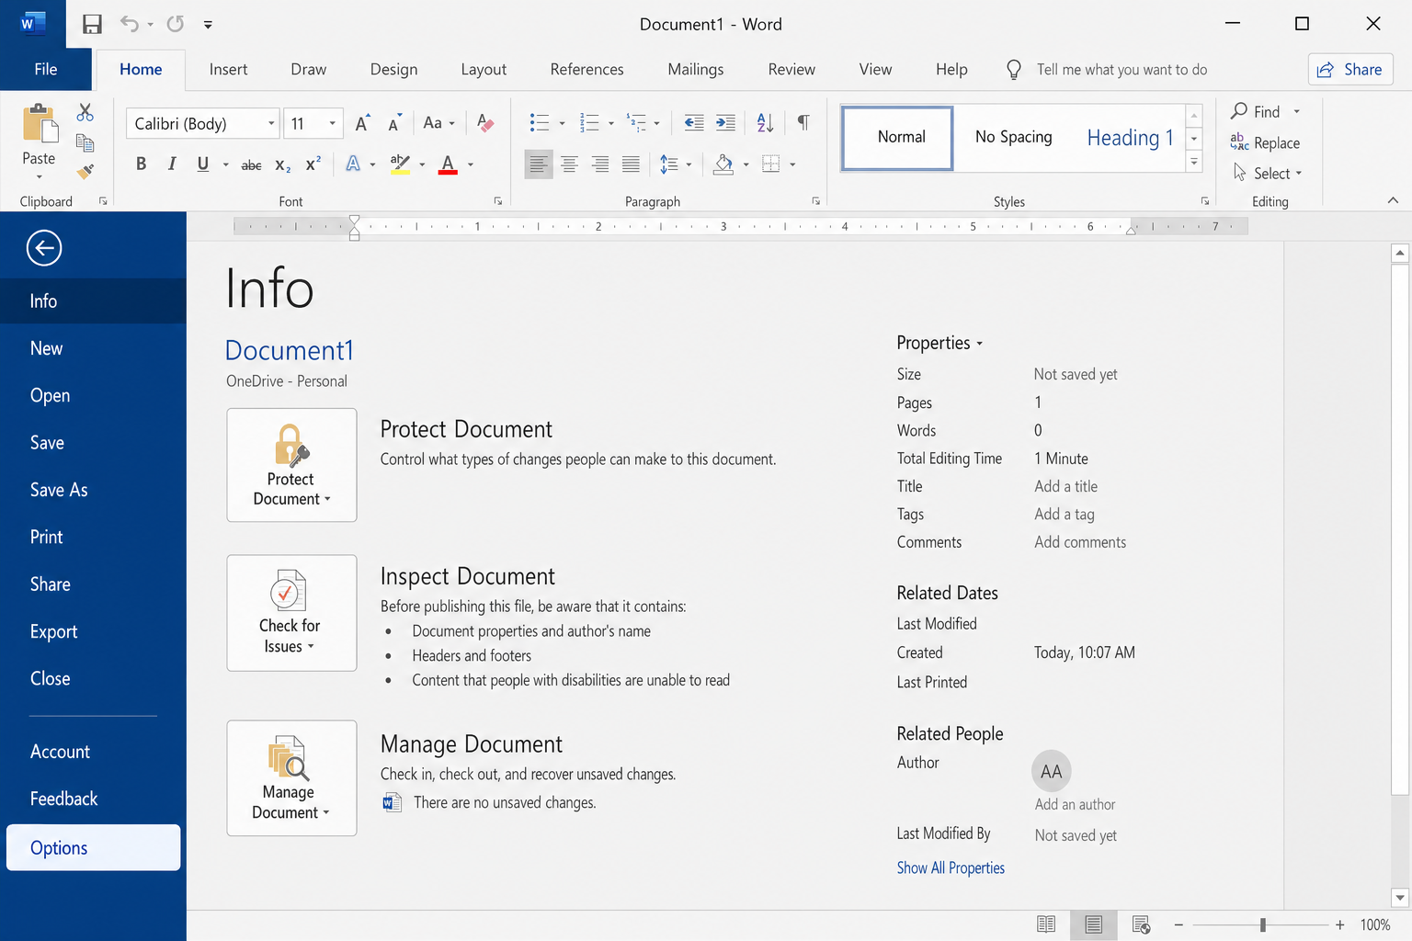Expand the Styles gallery More arrow
Viewport: 1412px width, 941px height.
[x=1194, y=162]
